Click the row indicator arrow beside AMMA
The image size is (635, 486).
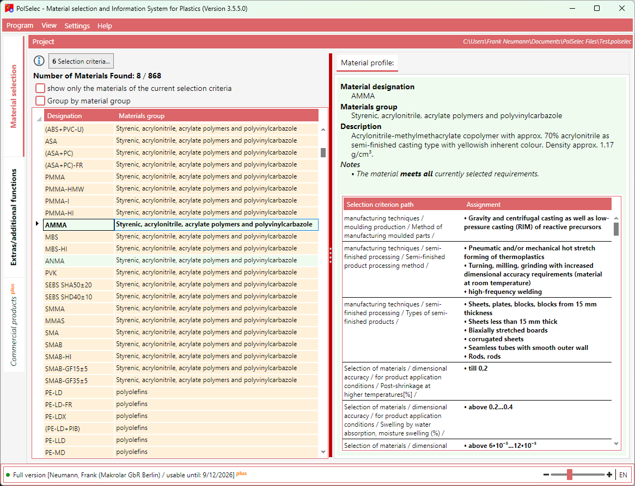pyautogui.click(x=37, y=224)
